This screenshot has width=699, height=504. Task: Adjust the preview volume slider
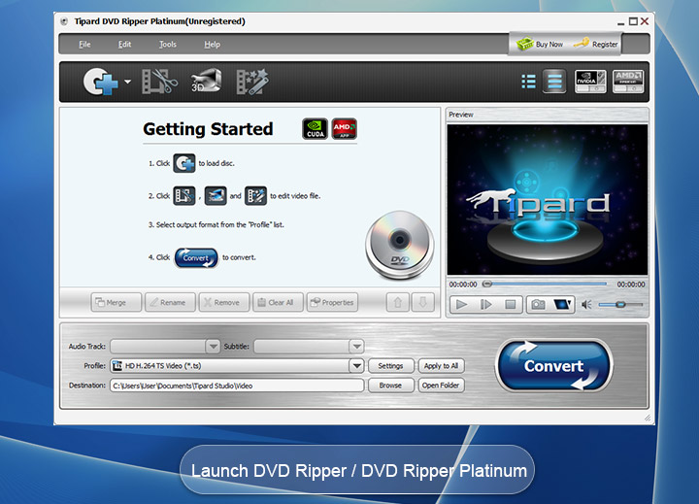pos(621,305)
